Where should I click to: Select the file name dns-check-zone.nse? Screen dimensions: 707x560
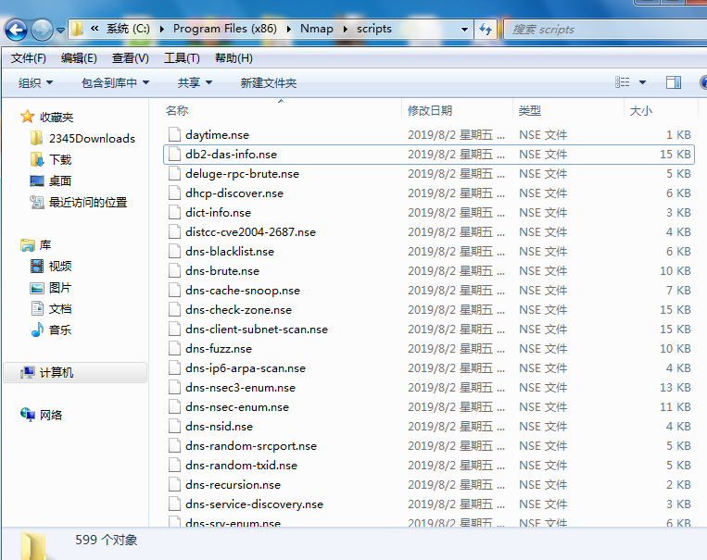pyautogui.click(x=238, y=309)
